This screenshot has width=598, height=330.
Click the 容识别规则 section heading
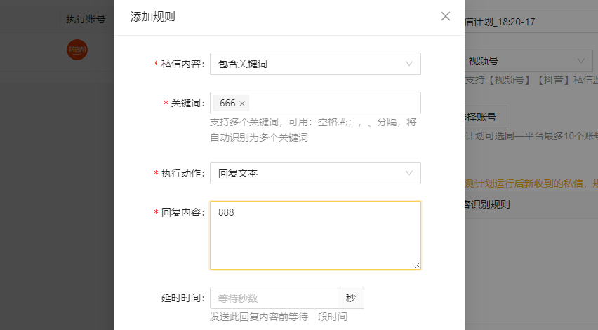point(487,205)
